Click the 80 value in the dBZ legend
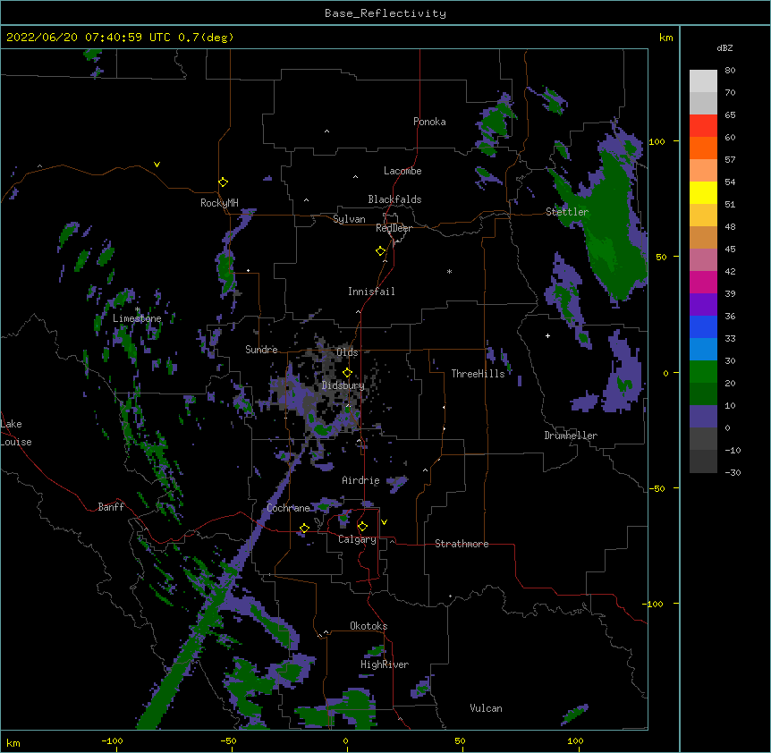Image resolution: width=771 pixels, height=753 pixels. [x=730, y=70]
